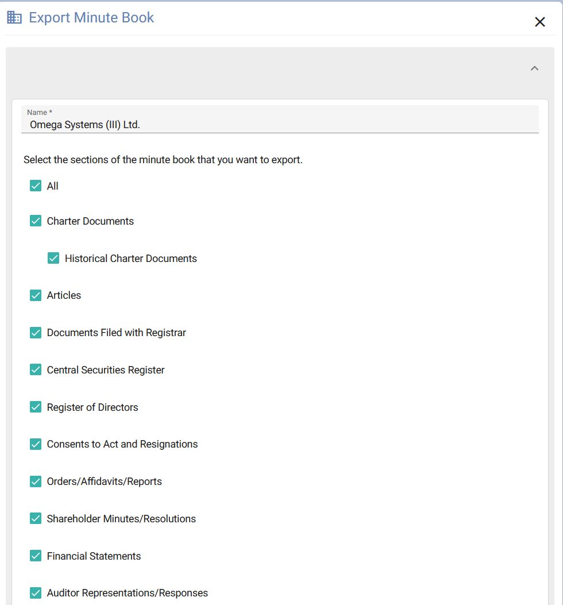Toggle the Charter Documents checkbox

[36, 221]
